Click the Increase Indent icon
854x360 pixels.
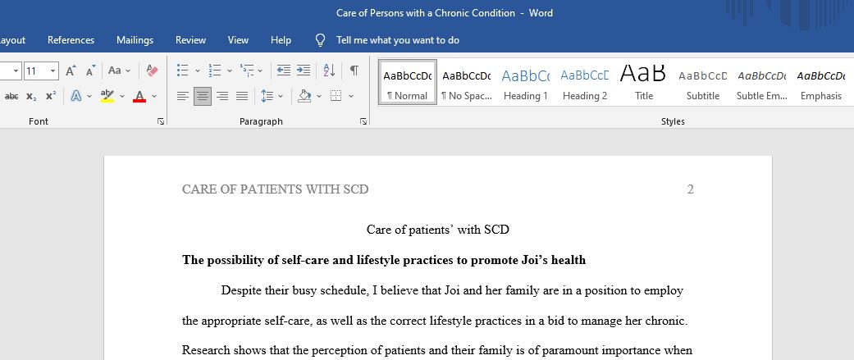tap(304, 71)
